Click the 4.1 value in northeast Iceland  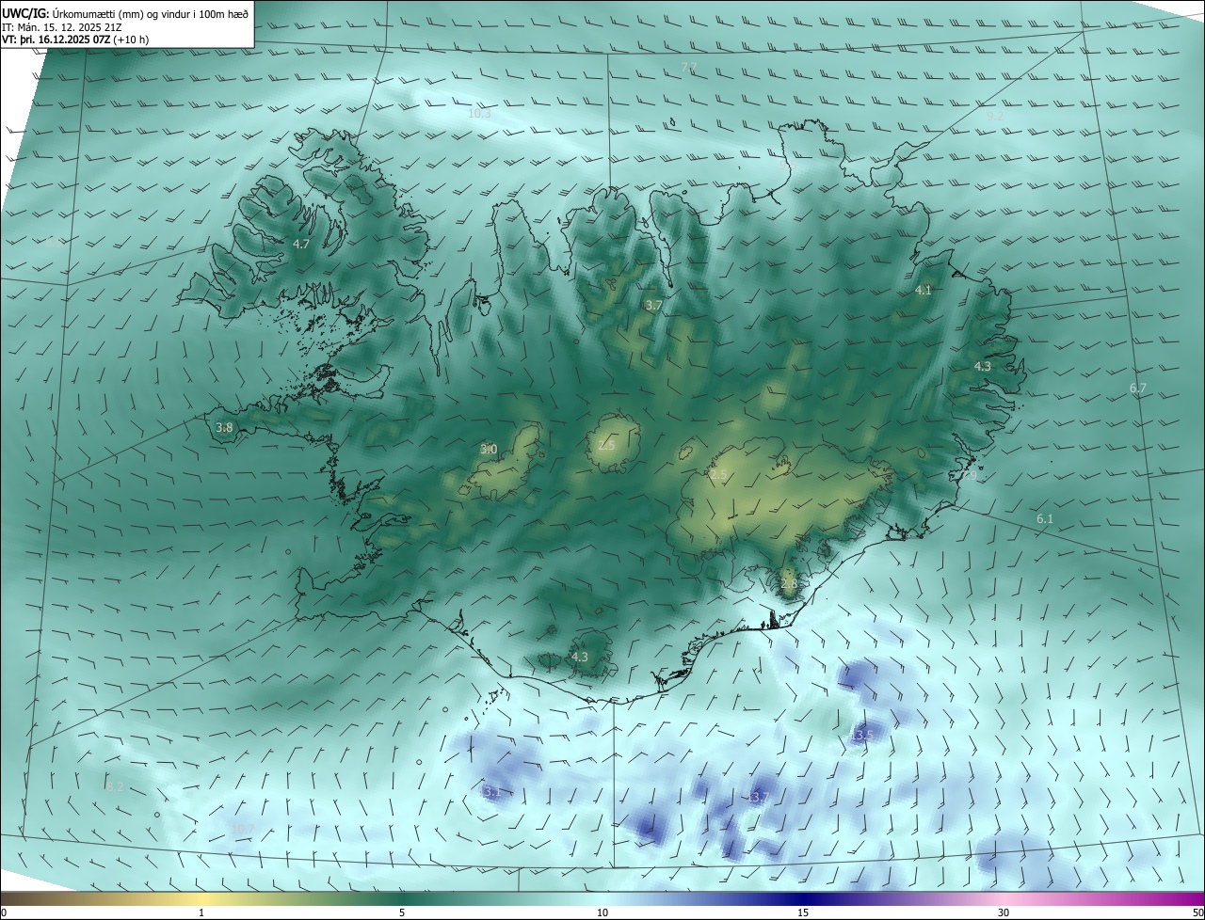[x=923, y=291]
